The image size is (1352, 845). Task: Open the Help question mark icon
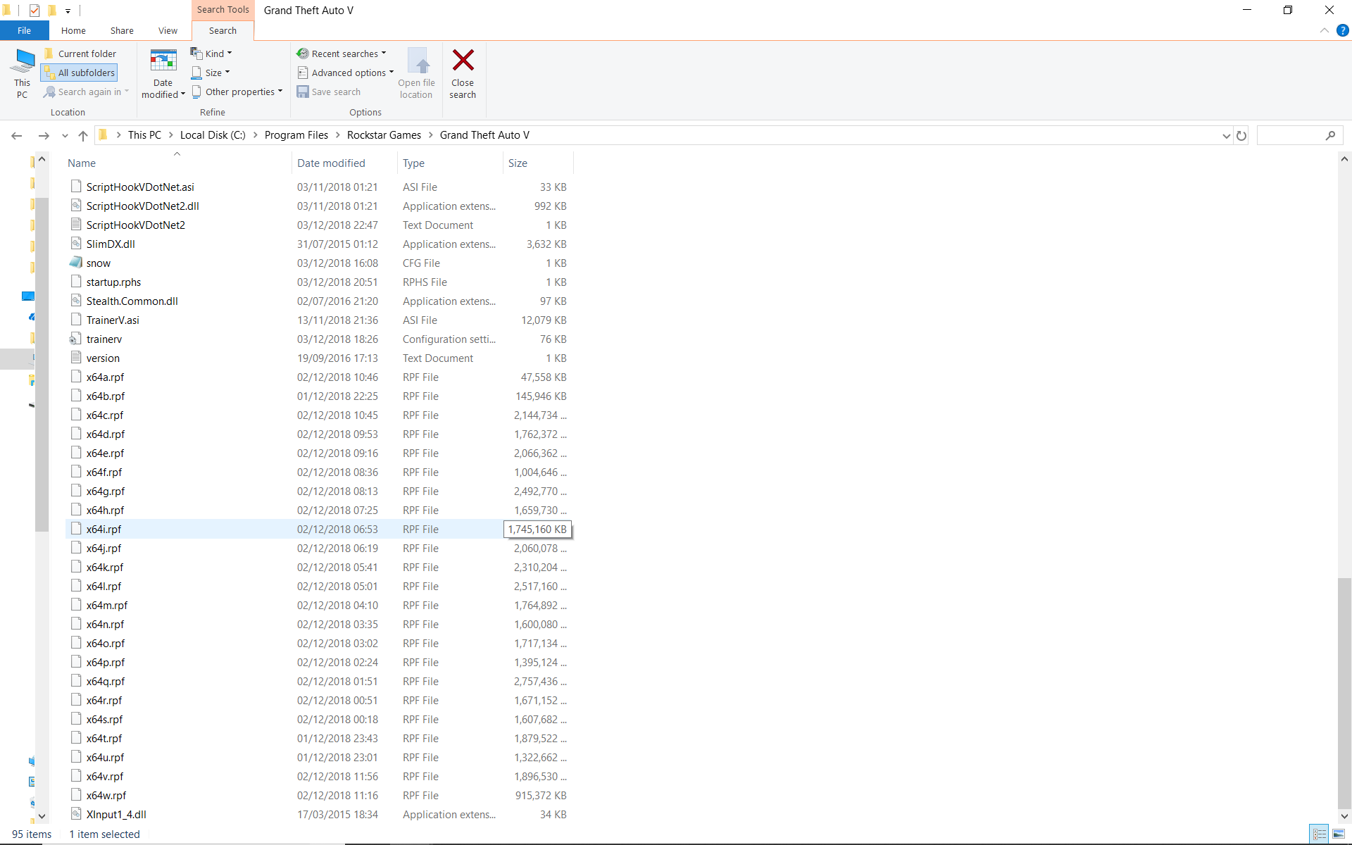pos(1342,30)
